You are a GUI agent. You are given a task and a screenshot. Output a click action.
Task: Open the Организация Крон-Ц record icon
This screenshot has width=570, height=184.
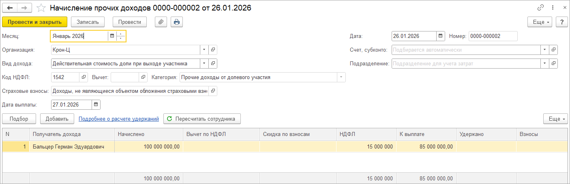(x=213, y=50)
